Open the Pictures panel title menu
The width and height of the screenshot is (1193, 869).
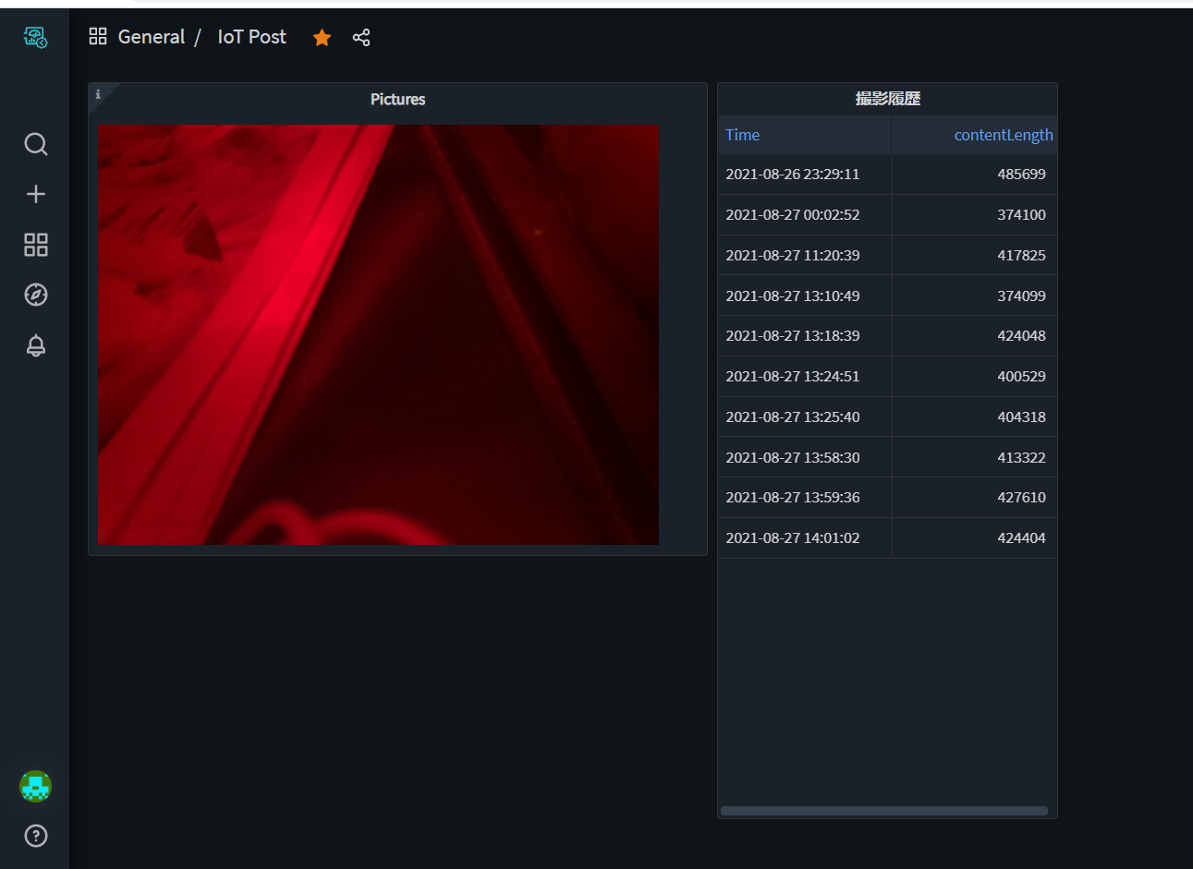coord(397,100)
